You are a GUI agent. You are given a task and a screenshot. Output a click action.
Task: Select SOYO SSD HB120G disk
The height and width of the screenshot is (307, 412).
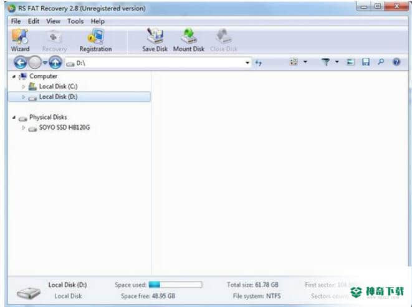(x=64, y=127)
